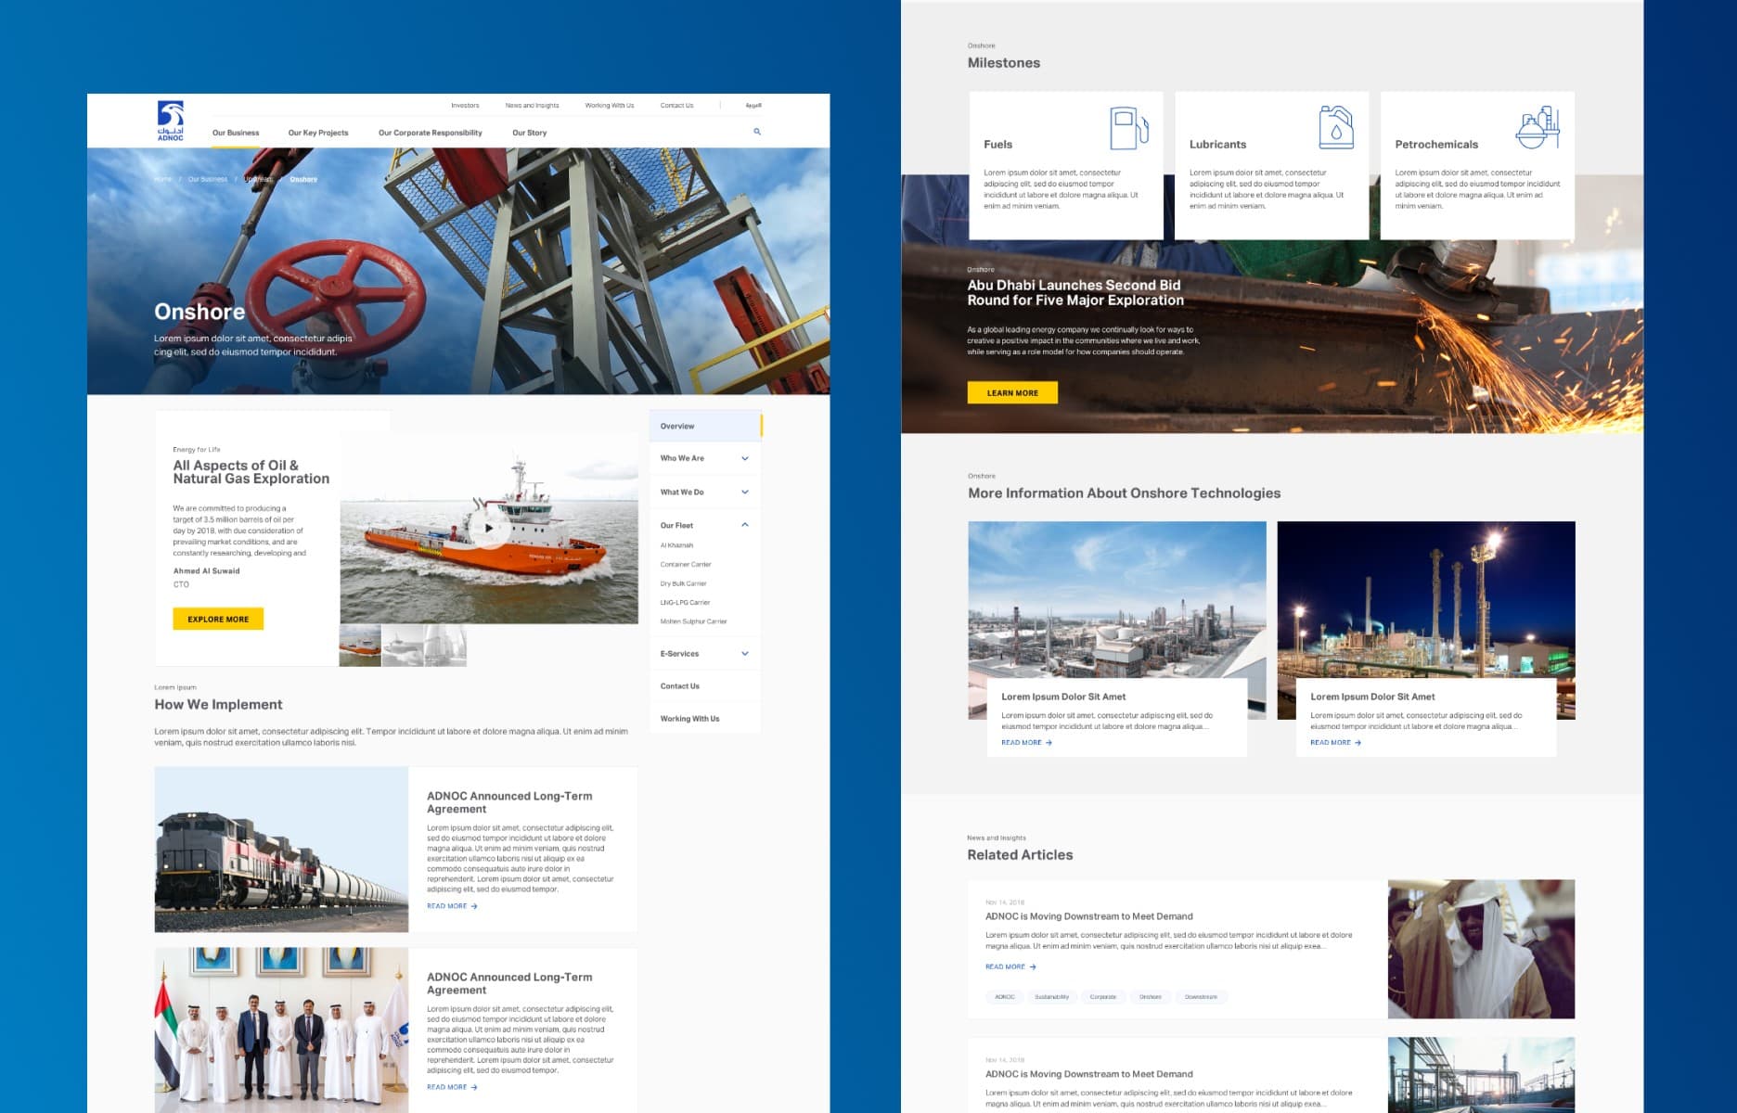
Task: Open News and Insights top link
Action: pos(532,106)
